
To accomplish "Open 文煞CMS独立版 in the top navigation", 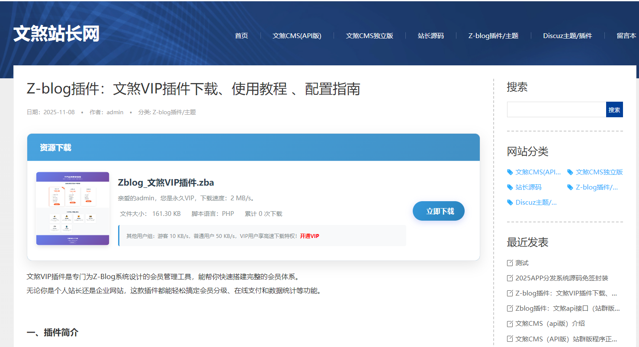I will pos(369,35).
